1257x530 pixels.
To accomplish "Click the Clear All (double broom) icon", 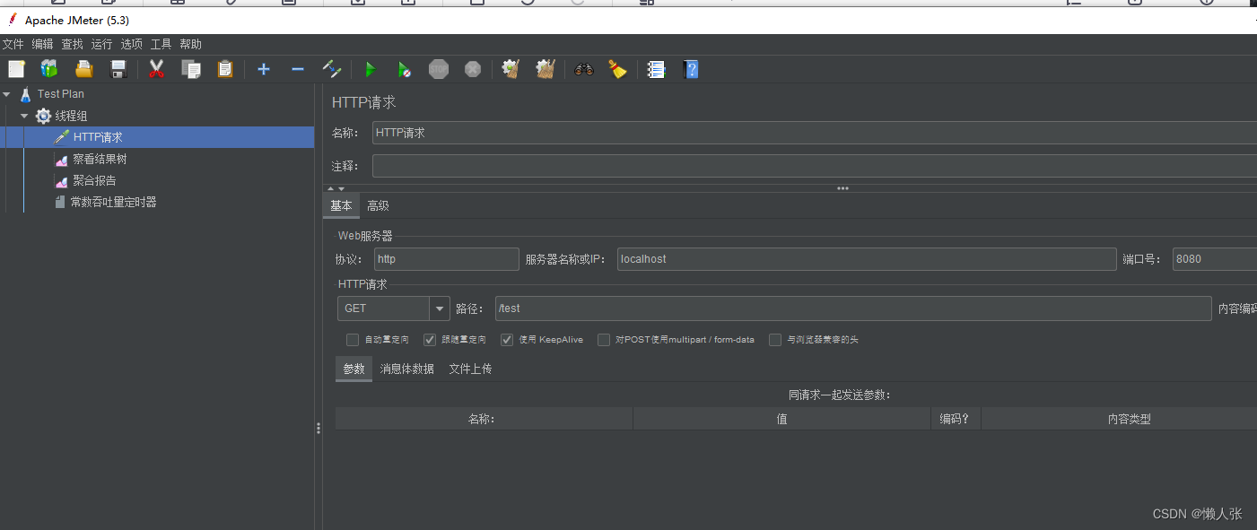I will [545, 69].
